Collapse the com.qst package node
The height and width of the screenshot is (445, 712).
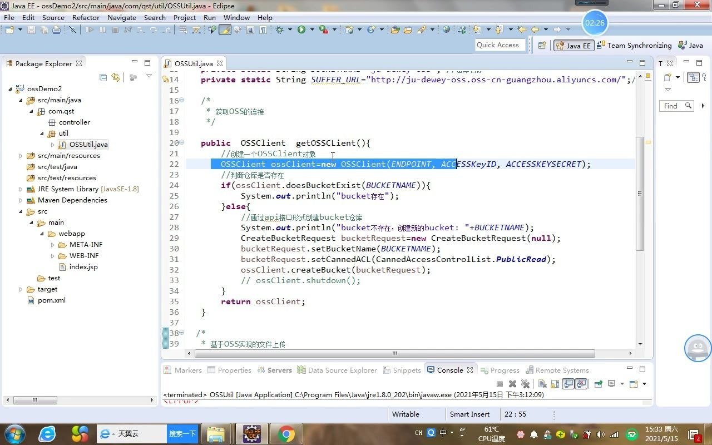coord(32,111)
